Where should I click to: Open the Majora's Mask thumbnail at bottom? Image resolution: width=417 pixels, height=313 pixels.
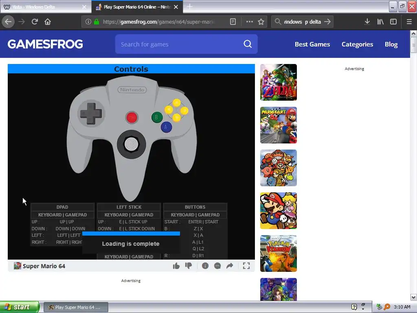(279, 290)
